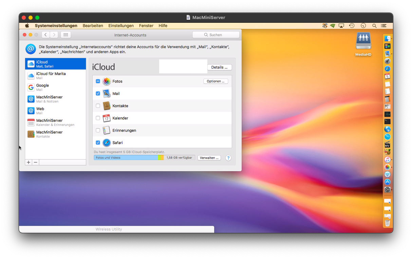
Task: Enable the Kontakte checkbox
Action: tap(98, 106)
